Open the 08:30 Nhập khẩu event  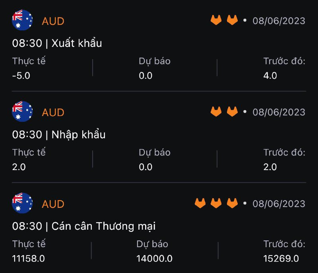[59, 135]
